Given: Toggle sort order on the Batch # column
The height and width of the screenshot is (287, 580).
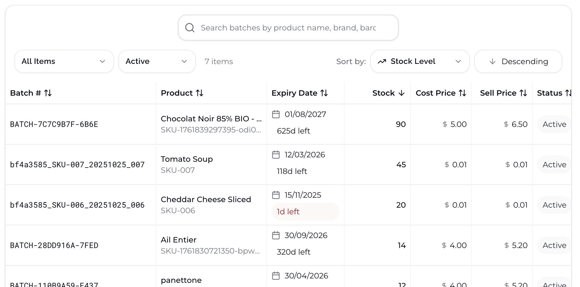Looking at the screenshot, I should click(31, 93).
